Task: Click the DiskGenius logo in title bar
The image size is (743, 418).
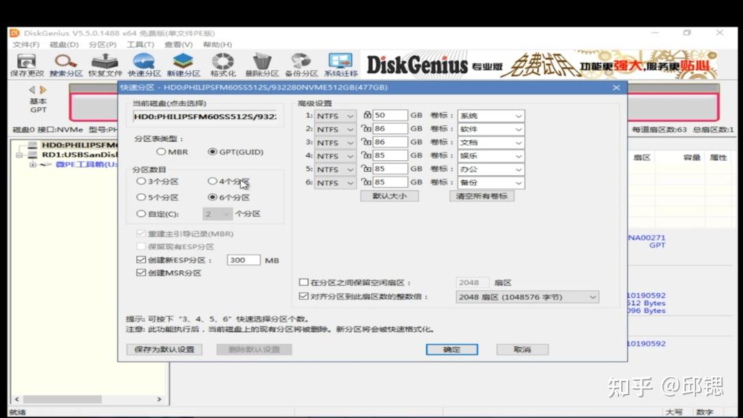Action: tap(14, 33)
